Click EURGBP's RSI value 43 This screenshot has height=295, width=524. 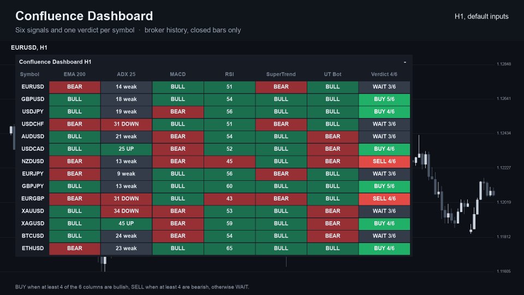(230, 198)
